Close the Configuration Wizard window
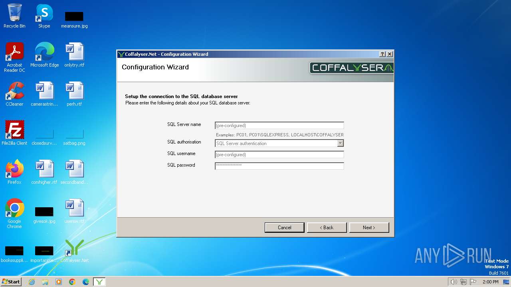The height and width of the screenshot is (287, 511). [390, 54]
